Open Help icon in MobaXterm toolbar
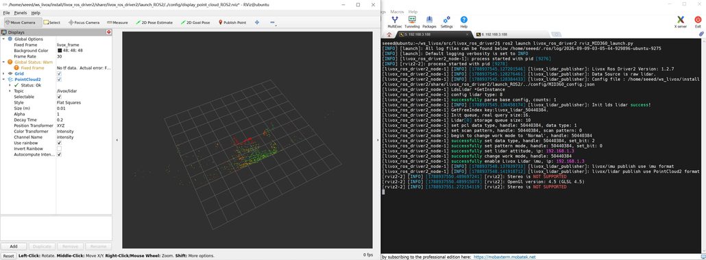 (x=464, y=21)
